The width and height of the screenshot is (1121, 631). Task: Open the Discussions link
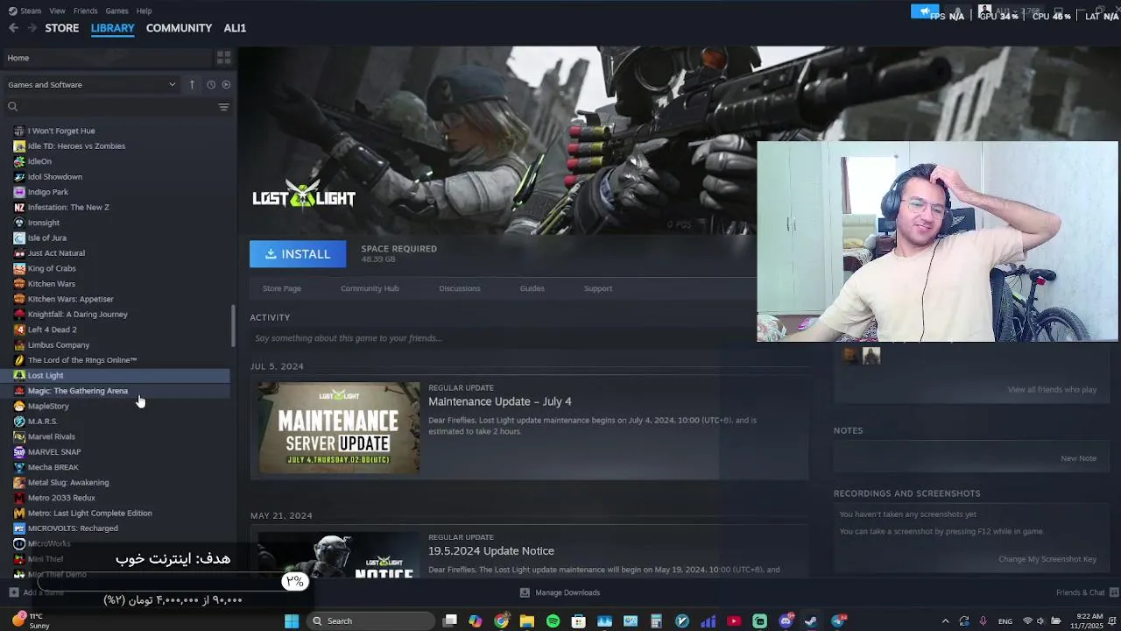click(460, 288)
